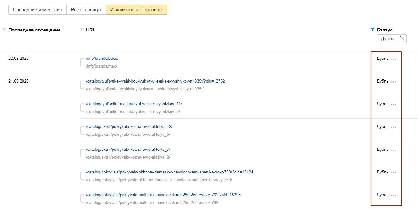The height and width of the screenshot is (209, 418).
Task: Remove the Дубль status filter with X
Action: coord(402,39)
